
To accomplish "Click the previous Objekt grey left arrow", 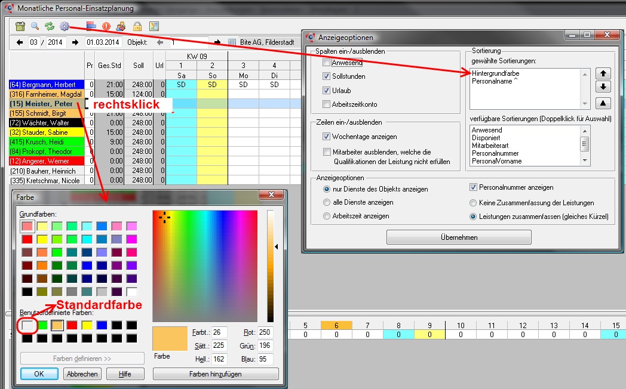I will [160, 42].
